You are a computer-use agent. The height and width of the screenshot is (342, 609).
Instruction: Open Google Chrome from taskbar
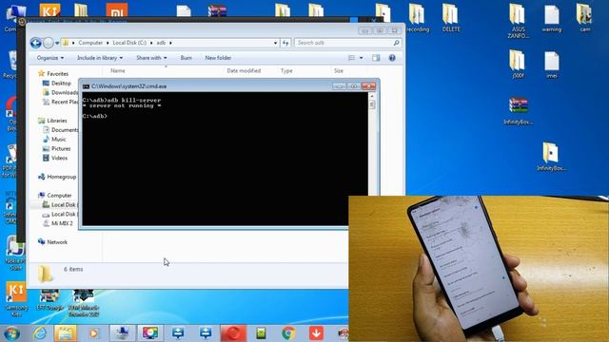(288, 333)
